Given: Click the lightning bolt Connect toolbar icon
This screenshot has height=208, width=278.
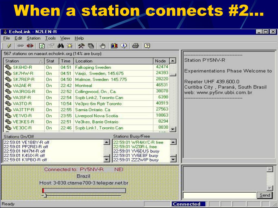Looking at the screenshot, I should (9, 46).
